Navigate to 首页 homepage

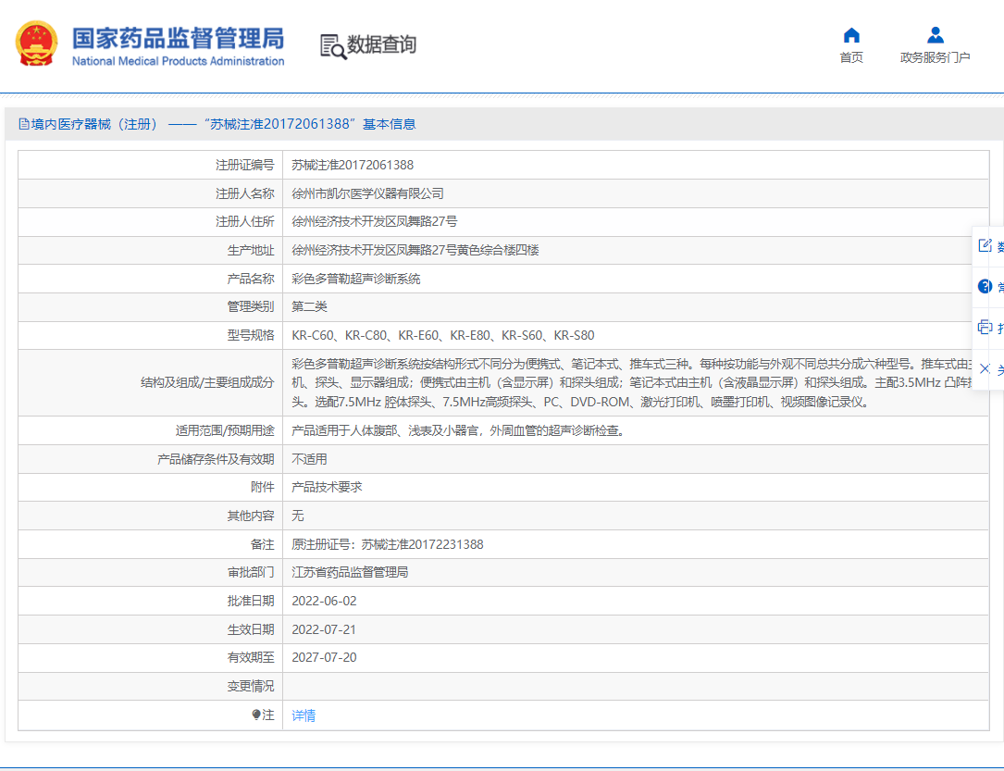click(850, 56)
